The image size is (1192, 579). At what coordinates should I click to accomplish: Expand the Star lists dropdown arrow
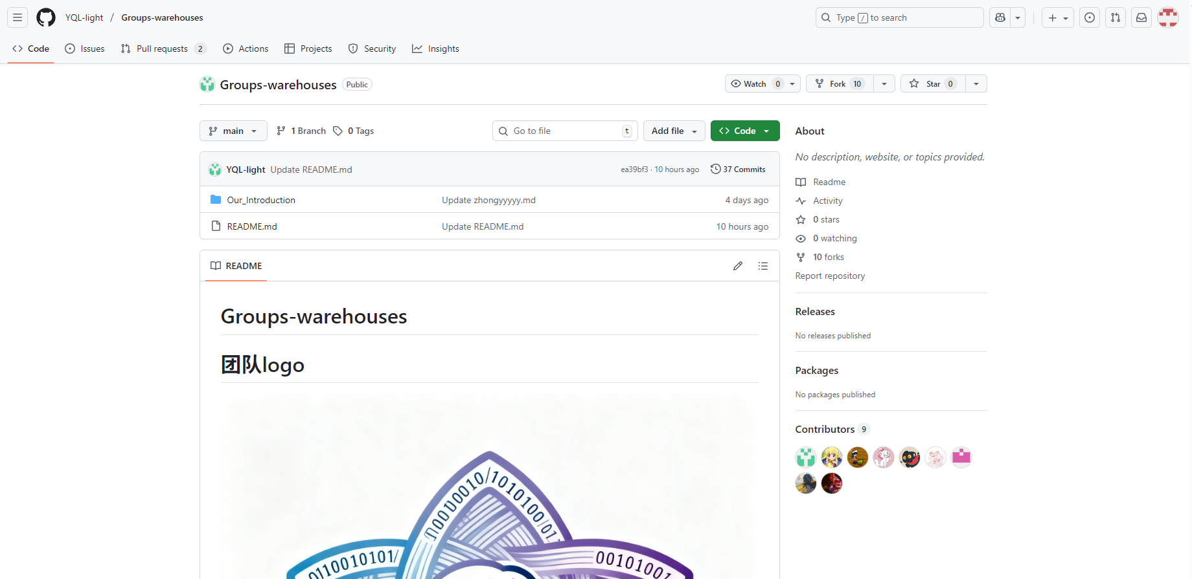click(976, 83)
